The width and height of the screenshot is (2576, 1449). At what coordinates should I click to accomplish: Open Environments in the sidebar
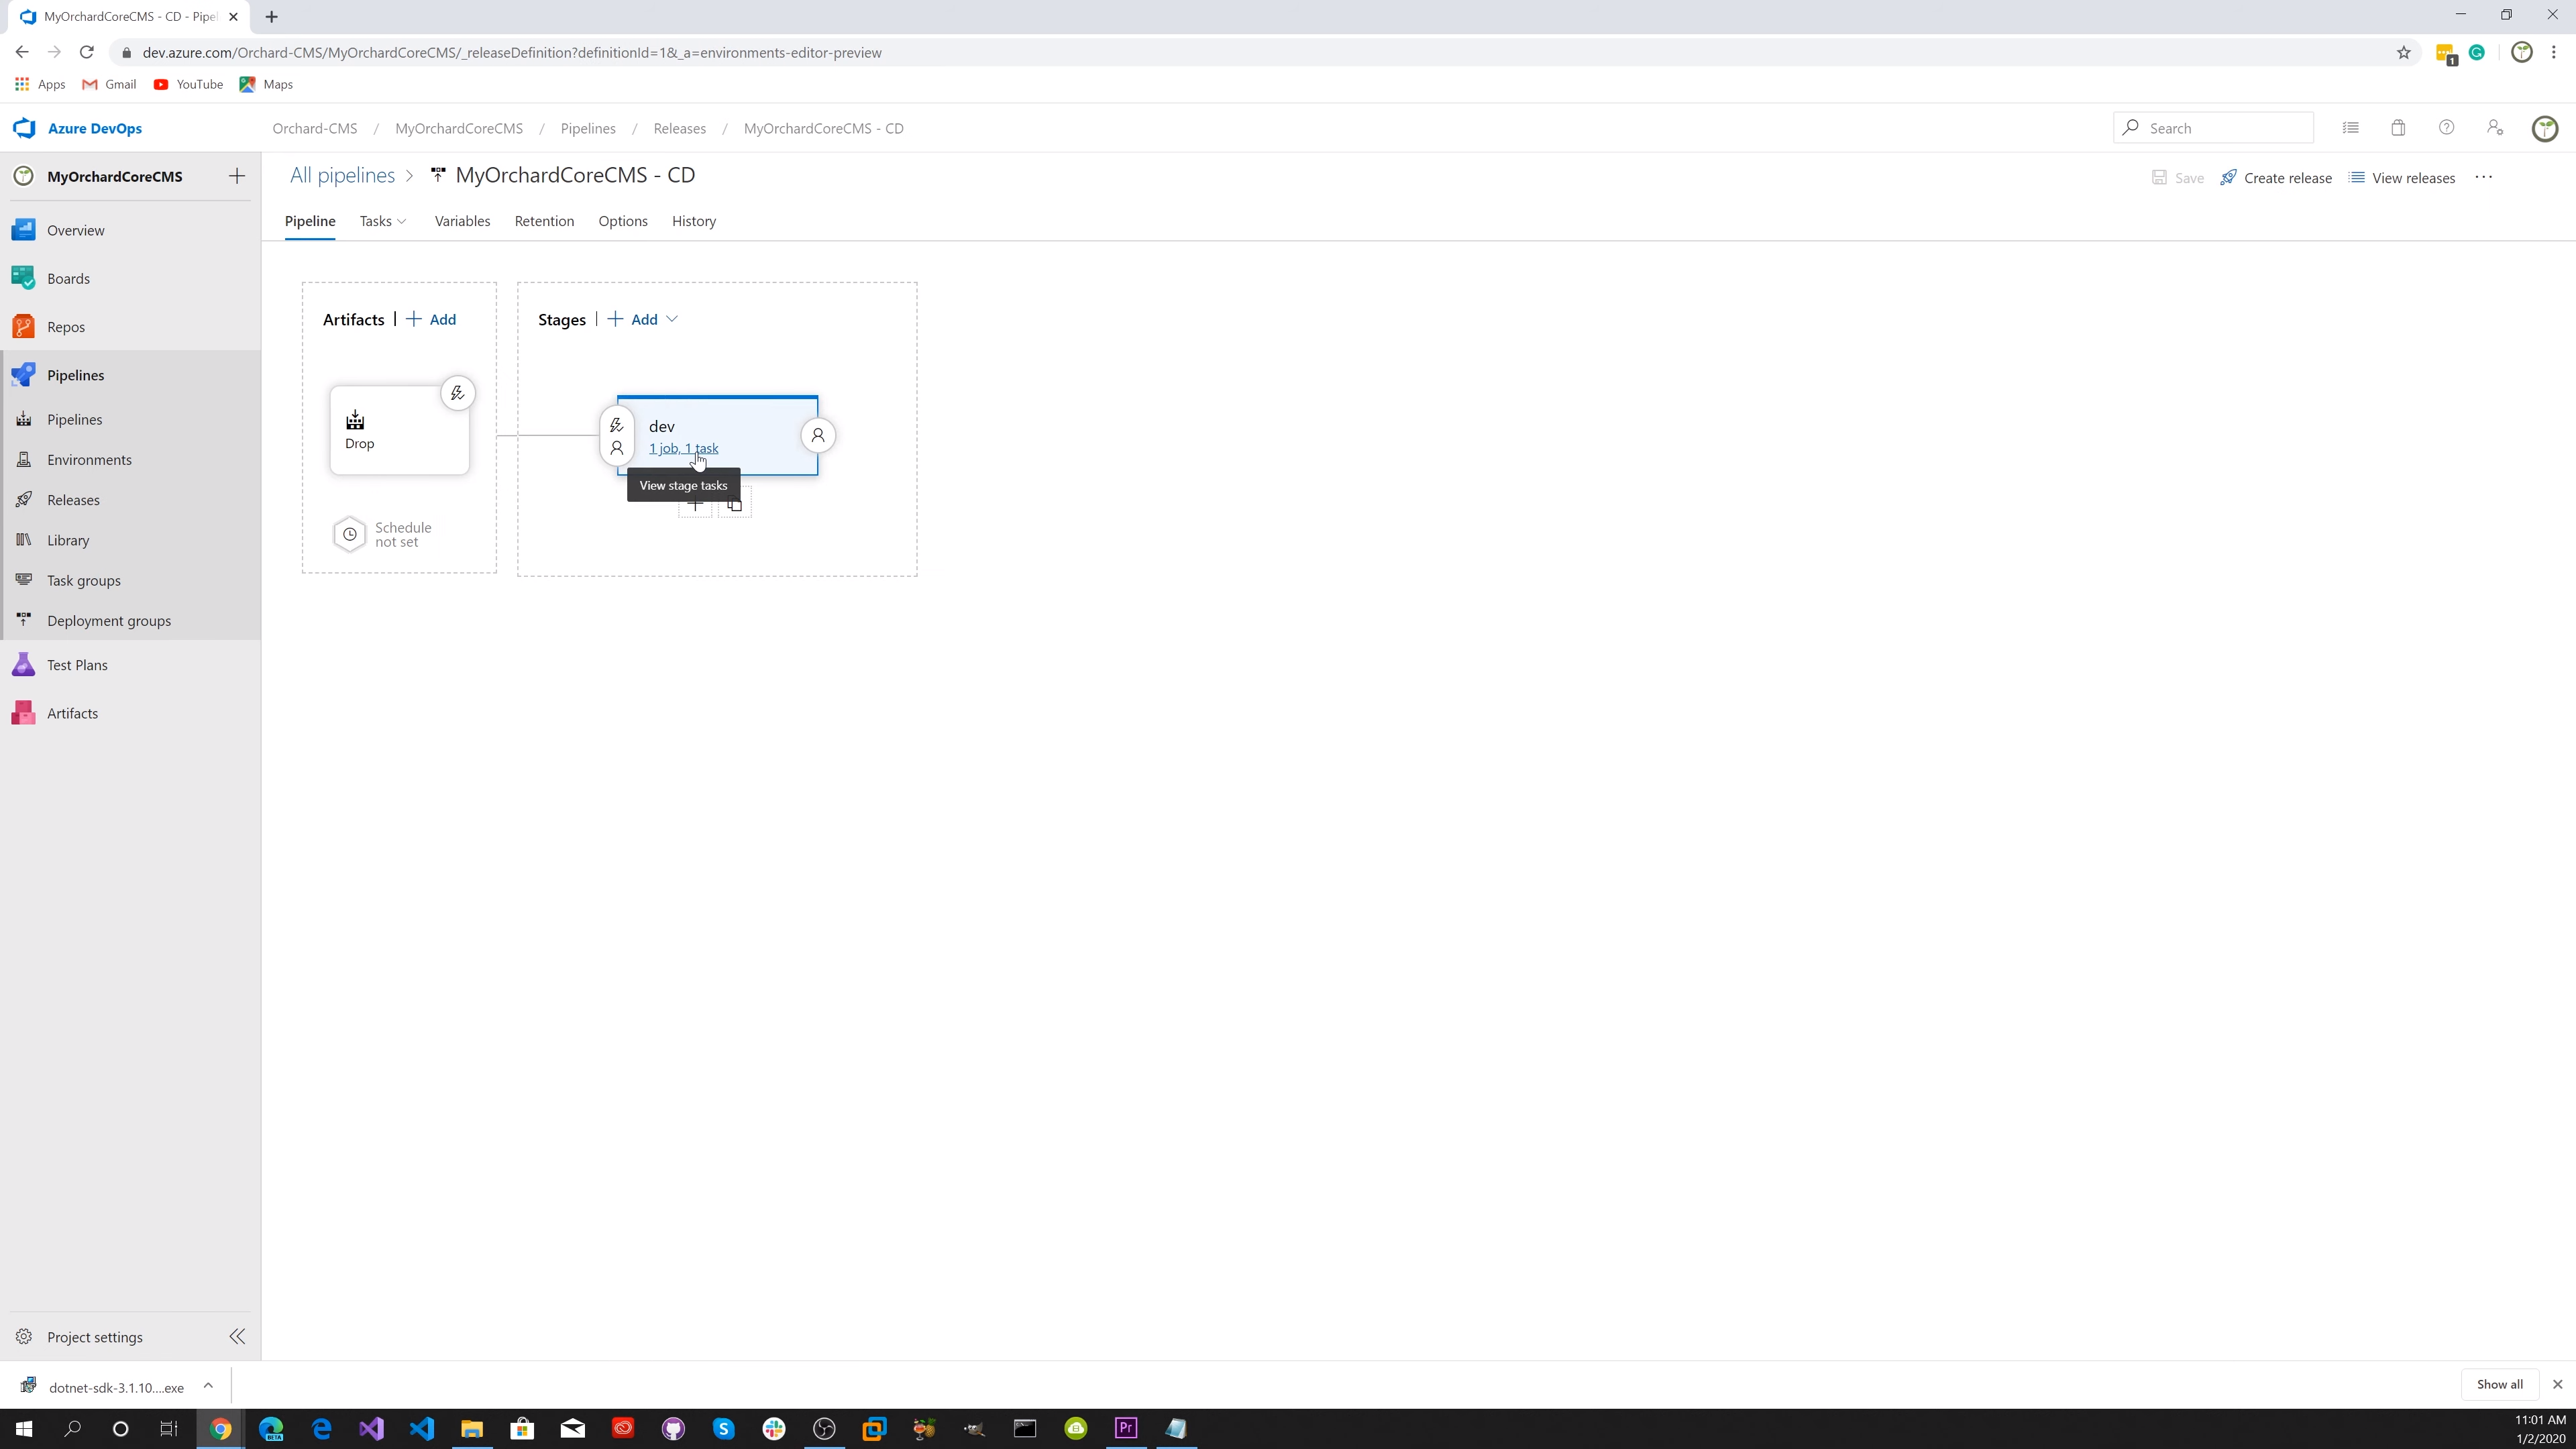point(89,460)
